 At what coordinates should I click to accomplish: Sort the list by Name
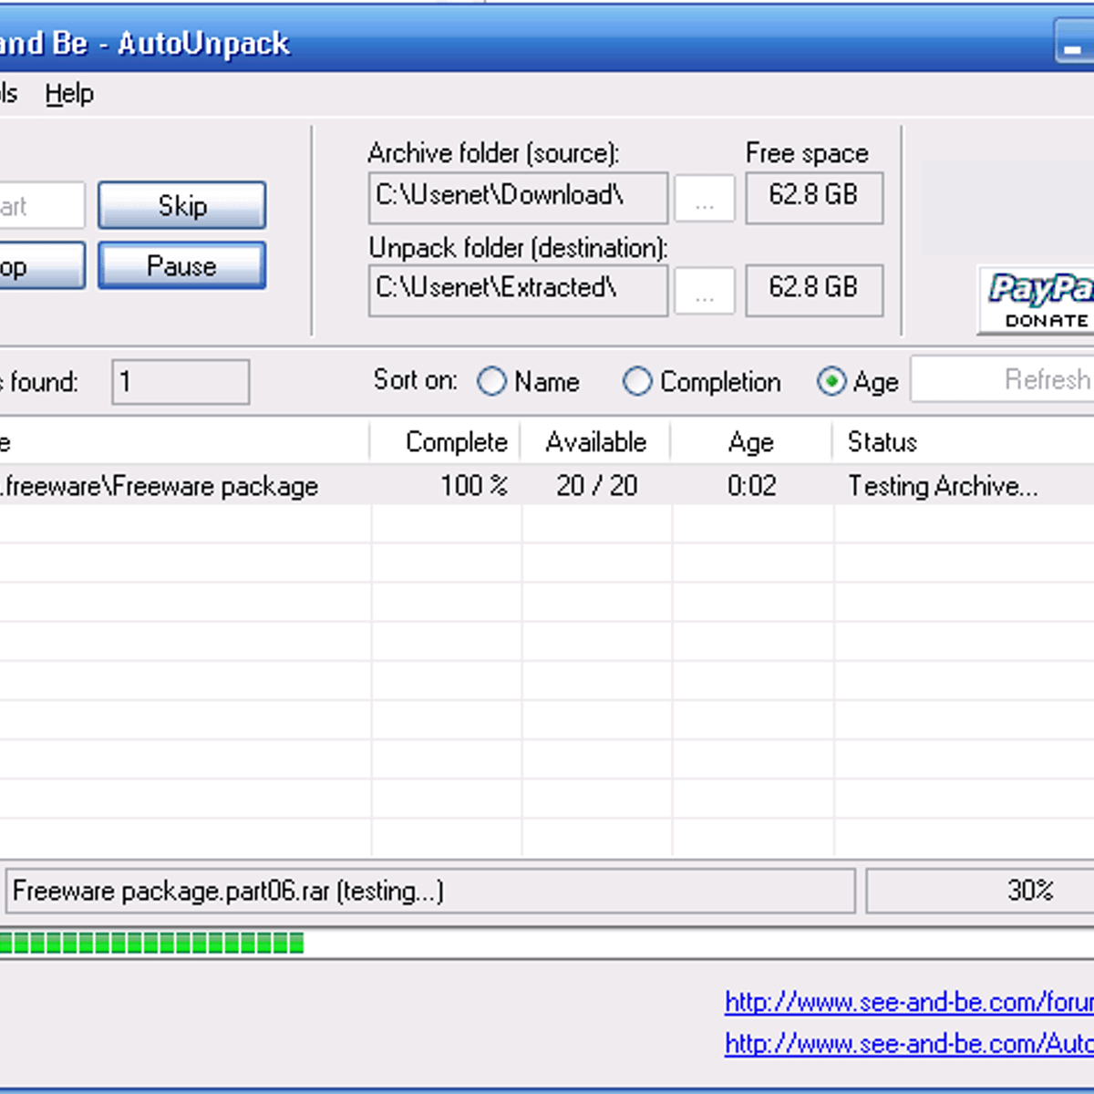tap(492, 381)
